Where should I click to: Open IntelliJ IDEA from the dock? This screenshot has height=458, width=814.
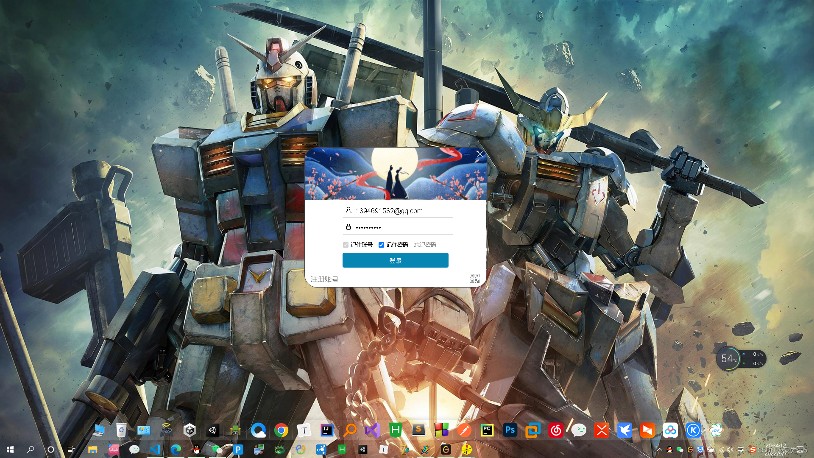(x=327, y=430)
